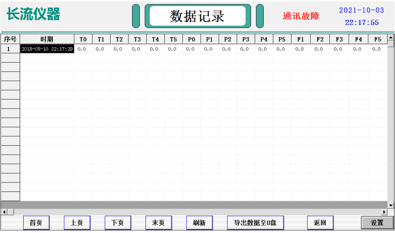Viewport: 395px width, 233px height.
Task: Click the F5 column header
Action: pos(377,39)
